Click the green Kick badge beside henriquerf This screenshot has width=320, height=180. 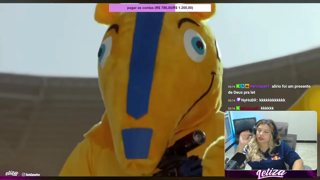pyautogui.click(x=238, y=86)
